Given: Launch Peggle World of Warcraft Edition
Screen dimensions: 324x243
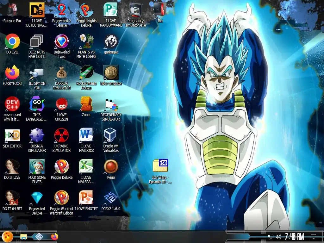Looking at the screenshot, I should coord(61,198).
